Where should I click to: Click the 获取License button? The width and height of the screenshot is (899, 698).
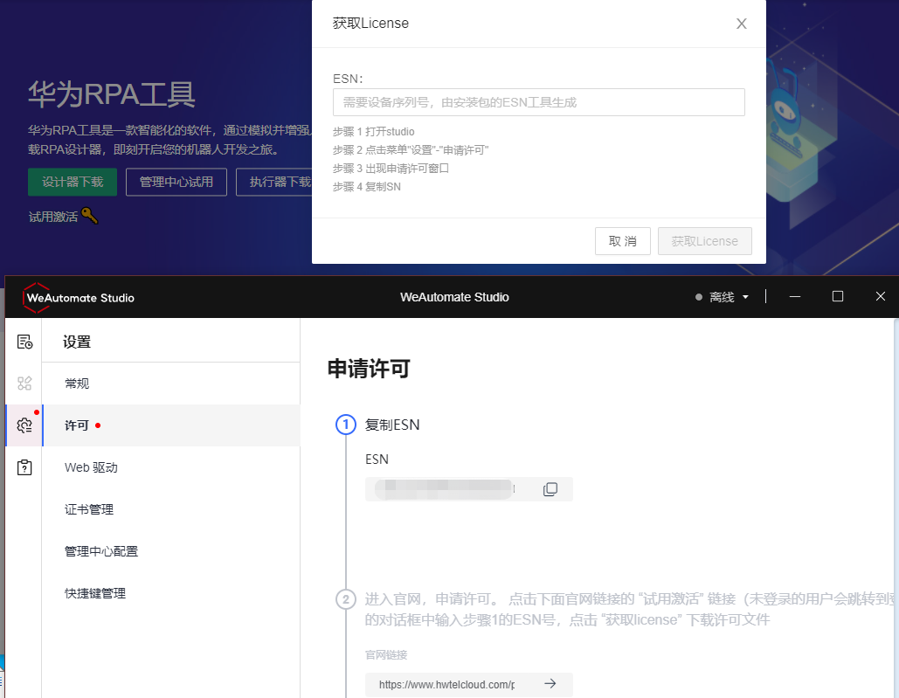pos(704,240)
